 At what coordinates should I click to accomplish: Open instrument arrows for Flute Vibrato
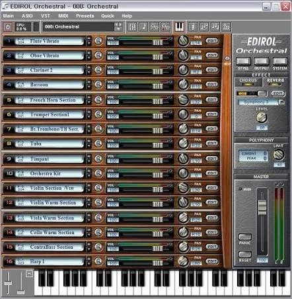(89, 41)
